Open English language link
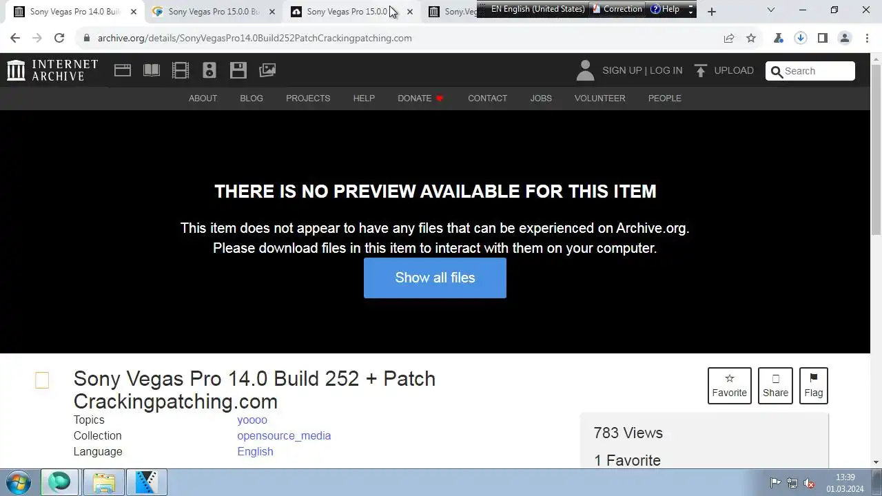This screenshot has width=882, height=496. pos(255,452)
